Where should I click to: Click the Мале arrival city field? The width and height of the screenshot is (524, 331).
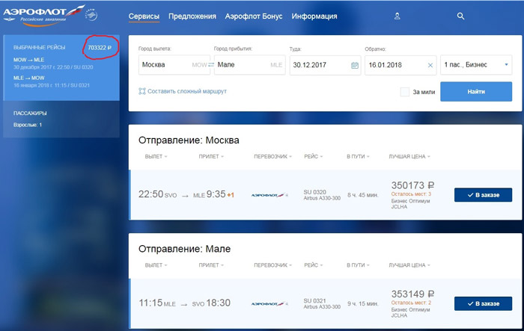(x=250, y=65)
